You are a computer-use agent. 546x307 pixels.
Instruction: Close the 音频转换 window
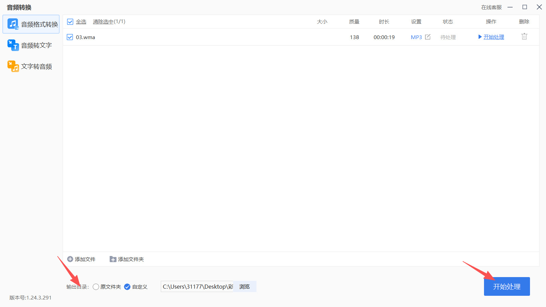coord(539,7)
